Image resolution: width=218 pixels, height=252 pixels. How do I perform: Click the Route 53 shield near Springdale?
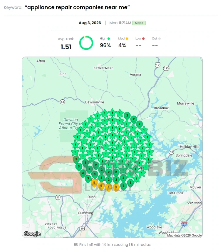pyautogui.click(x=171, y=152)
